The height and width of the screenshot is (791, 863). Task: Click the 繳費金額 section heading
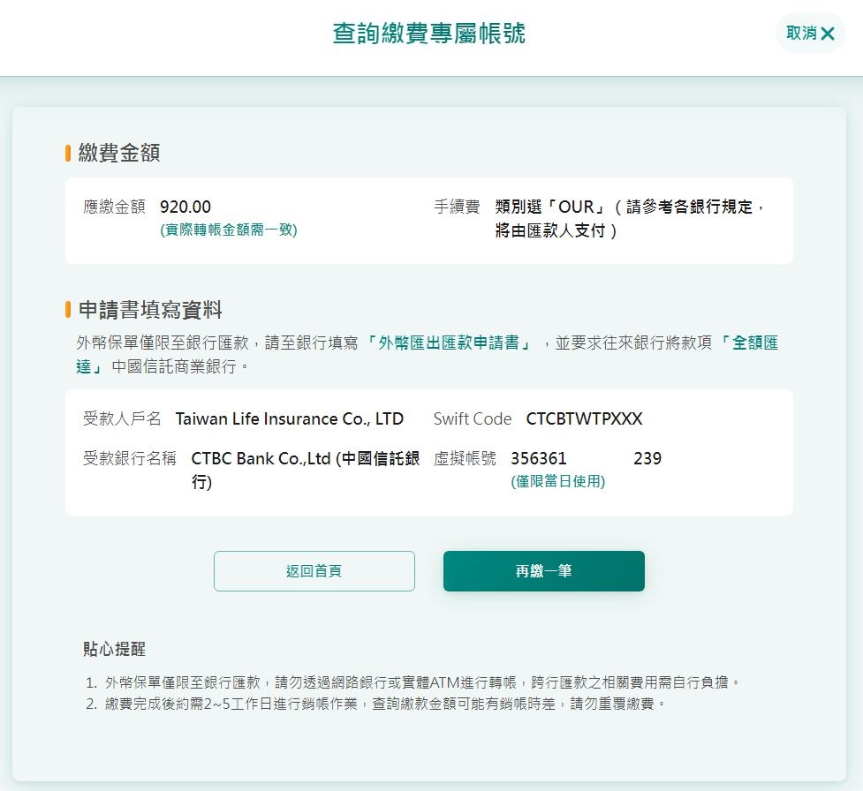click(x=119, y=153)
